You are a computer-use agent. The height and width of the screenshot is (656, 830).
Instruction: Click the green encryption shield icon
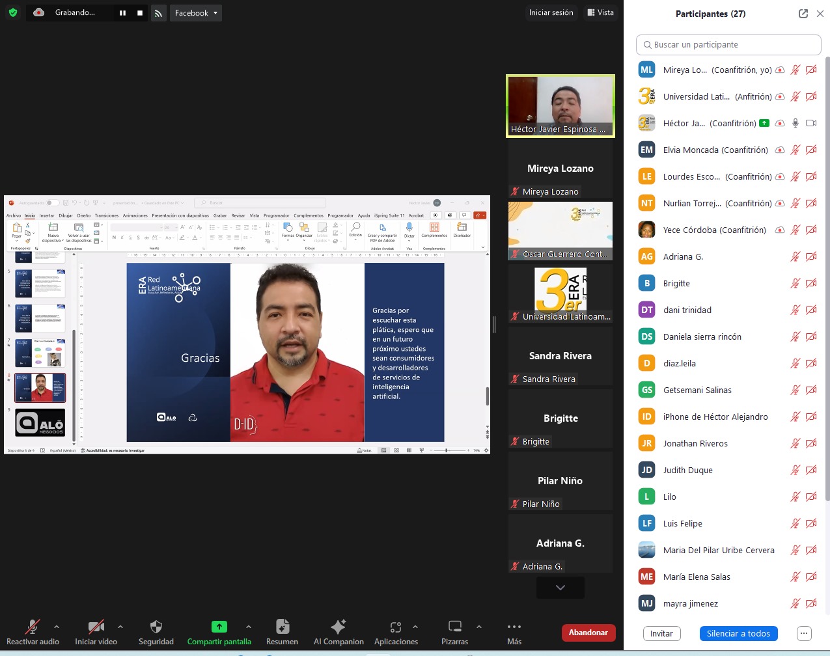(13, 12)
